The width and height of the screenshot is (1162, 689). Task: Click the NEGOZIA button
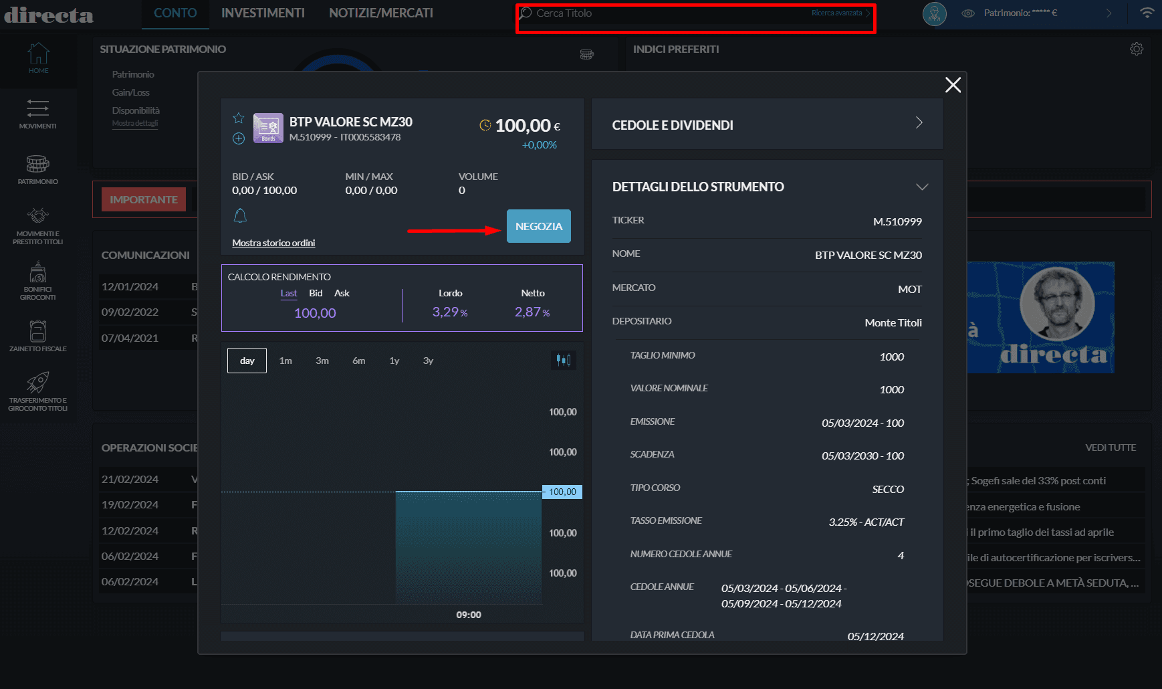pyautogui.click(x=538, y=226)
